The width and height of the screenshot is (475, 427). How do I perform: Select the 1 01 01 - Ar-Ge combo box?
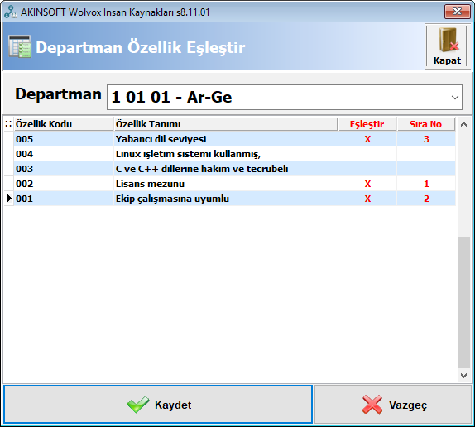click(285, 97)
